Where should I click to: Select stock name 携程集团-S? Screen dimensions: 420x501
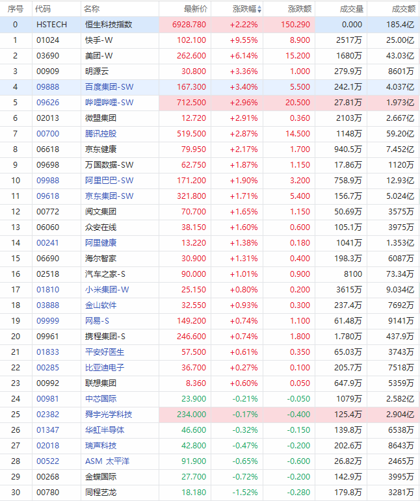pyautogui.click(x=105, y=337)
